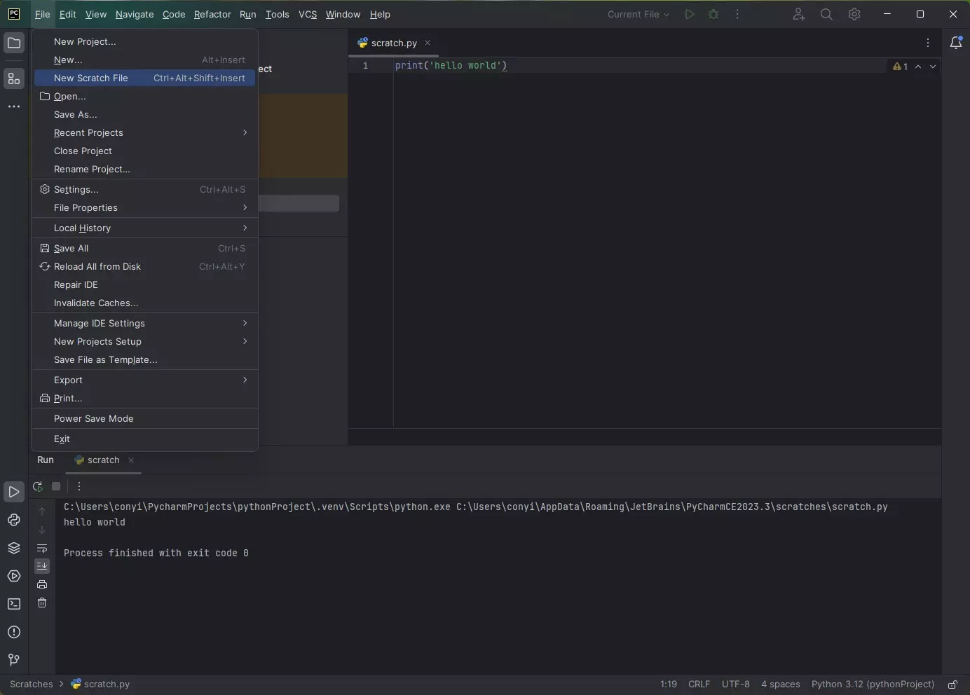
Task: Close the scratch run tab
Action: 131,460
